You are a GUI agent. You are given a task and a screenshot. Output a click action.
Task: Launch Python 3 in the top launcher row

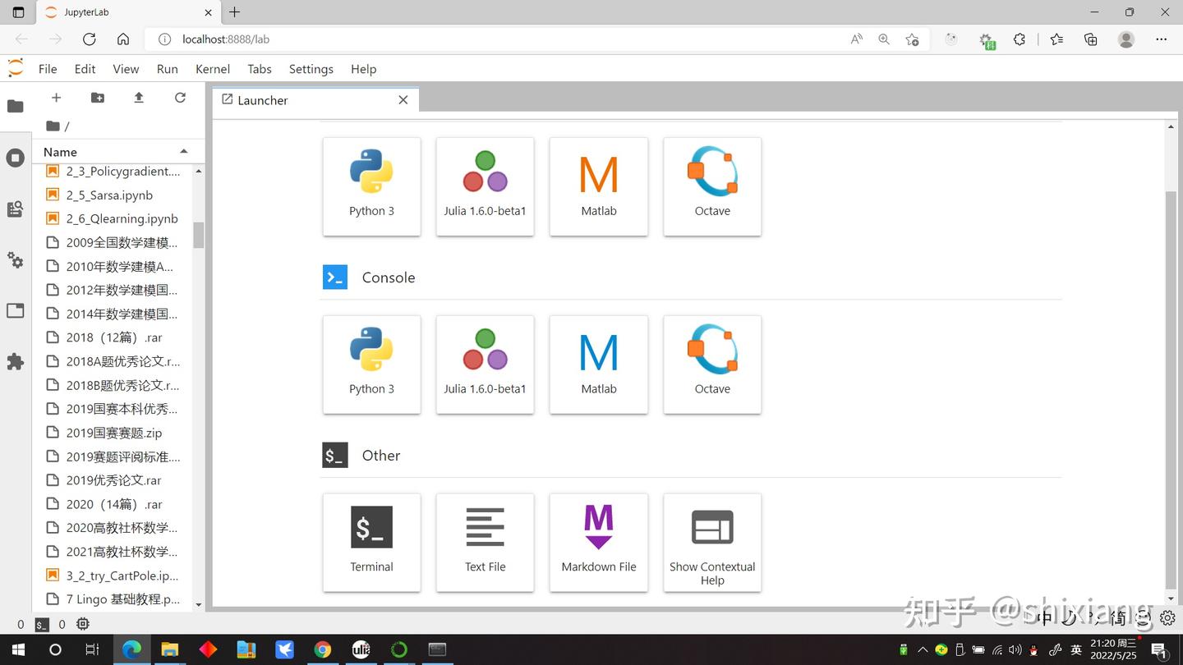pos(371,186)
